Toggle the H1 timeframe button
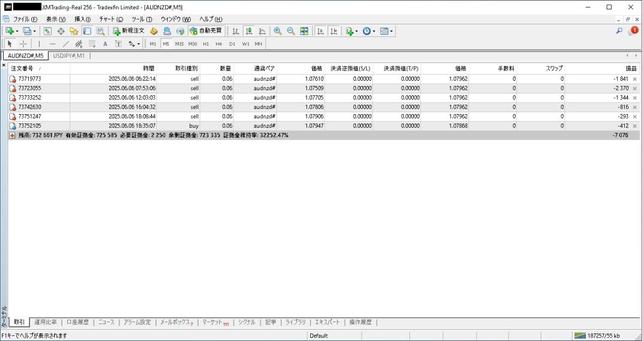The image size is (643, 341). pos(206,44)
